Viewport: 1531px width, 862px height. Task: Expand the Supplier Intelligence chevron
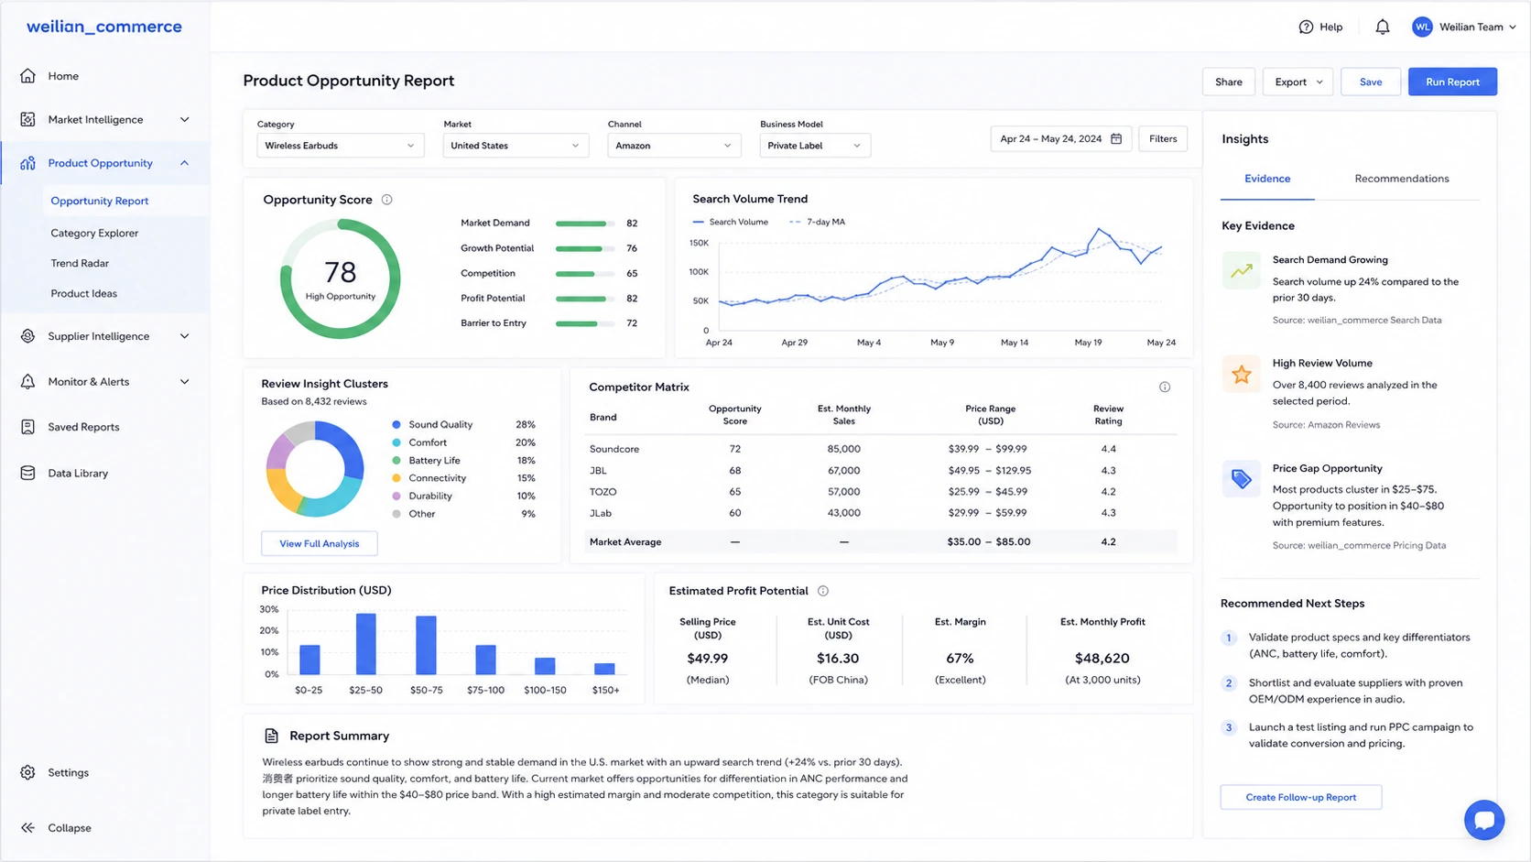185,336
